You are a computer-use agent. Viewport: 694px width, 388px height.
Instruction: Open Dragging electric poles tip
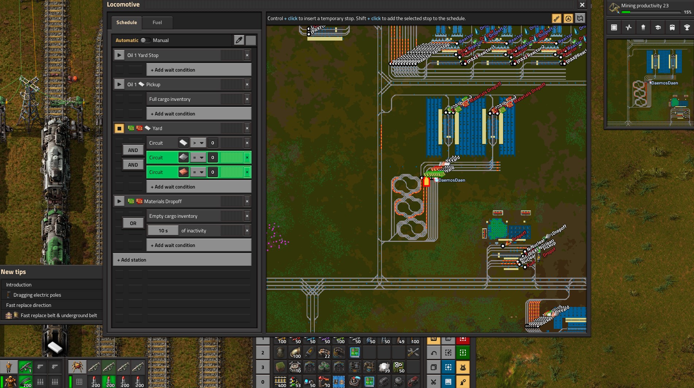51,295
